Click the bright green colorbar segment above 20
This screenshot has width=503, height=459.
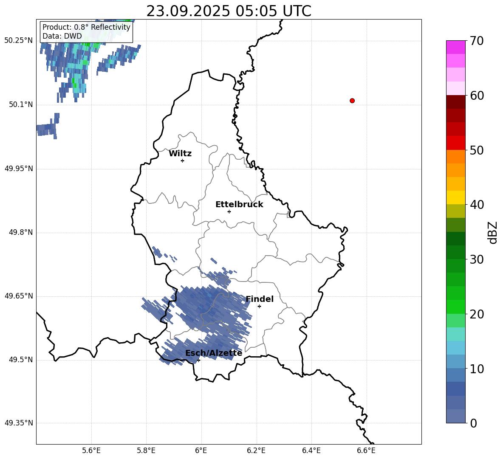[x=455, y=307]
